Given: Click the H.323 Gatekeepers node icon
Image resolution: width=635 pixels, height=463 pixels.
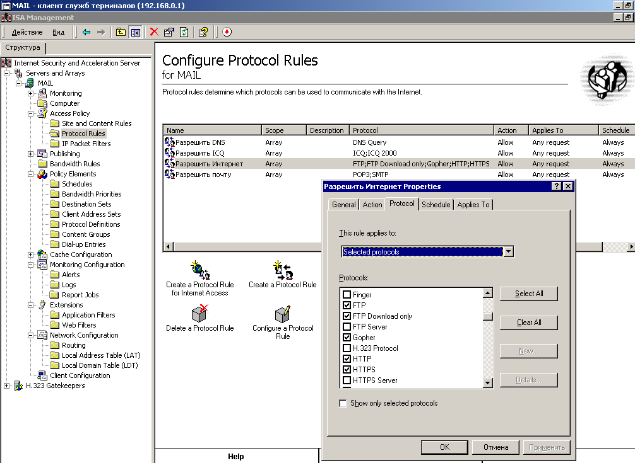Looking at the screenshot, I should pos(18,386).
